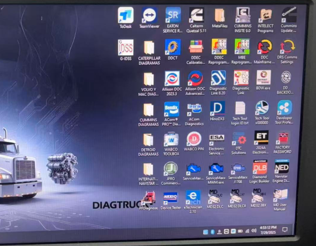Open Tech Tool login ID.txt file
316x246 pixels.
[240, 114]
